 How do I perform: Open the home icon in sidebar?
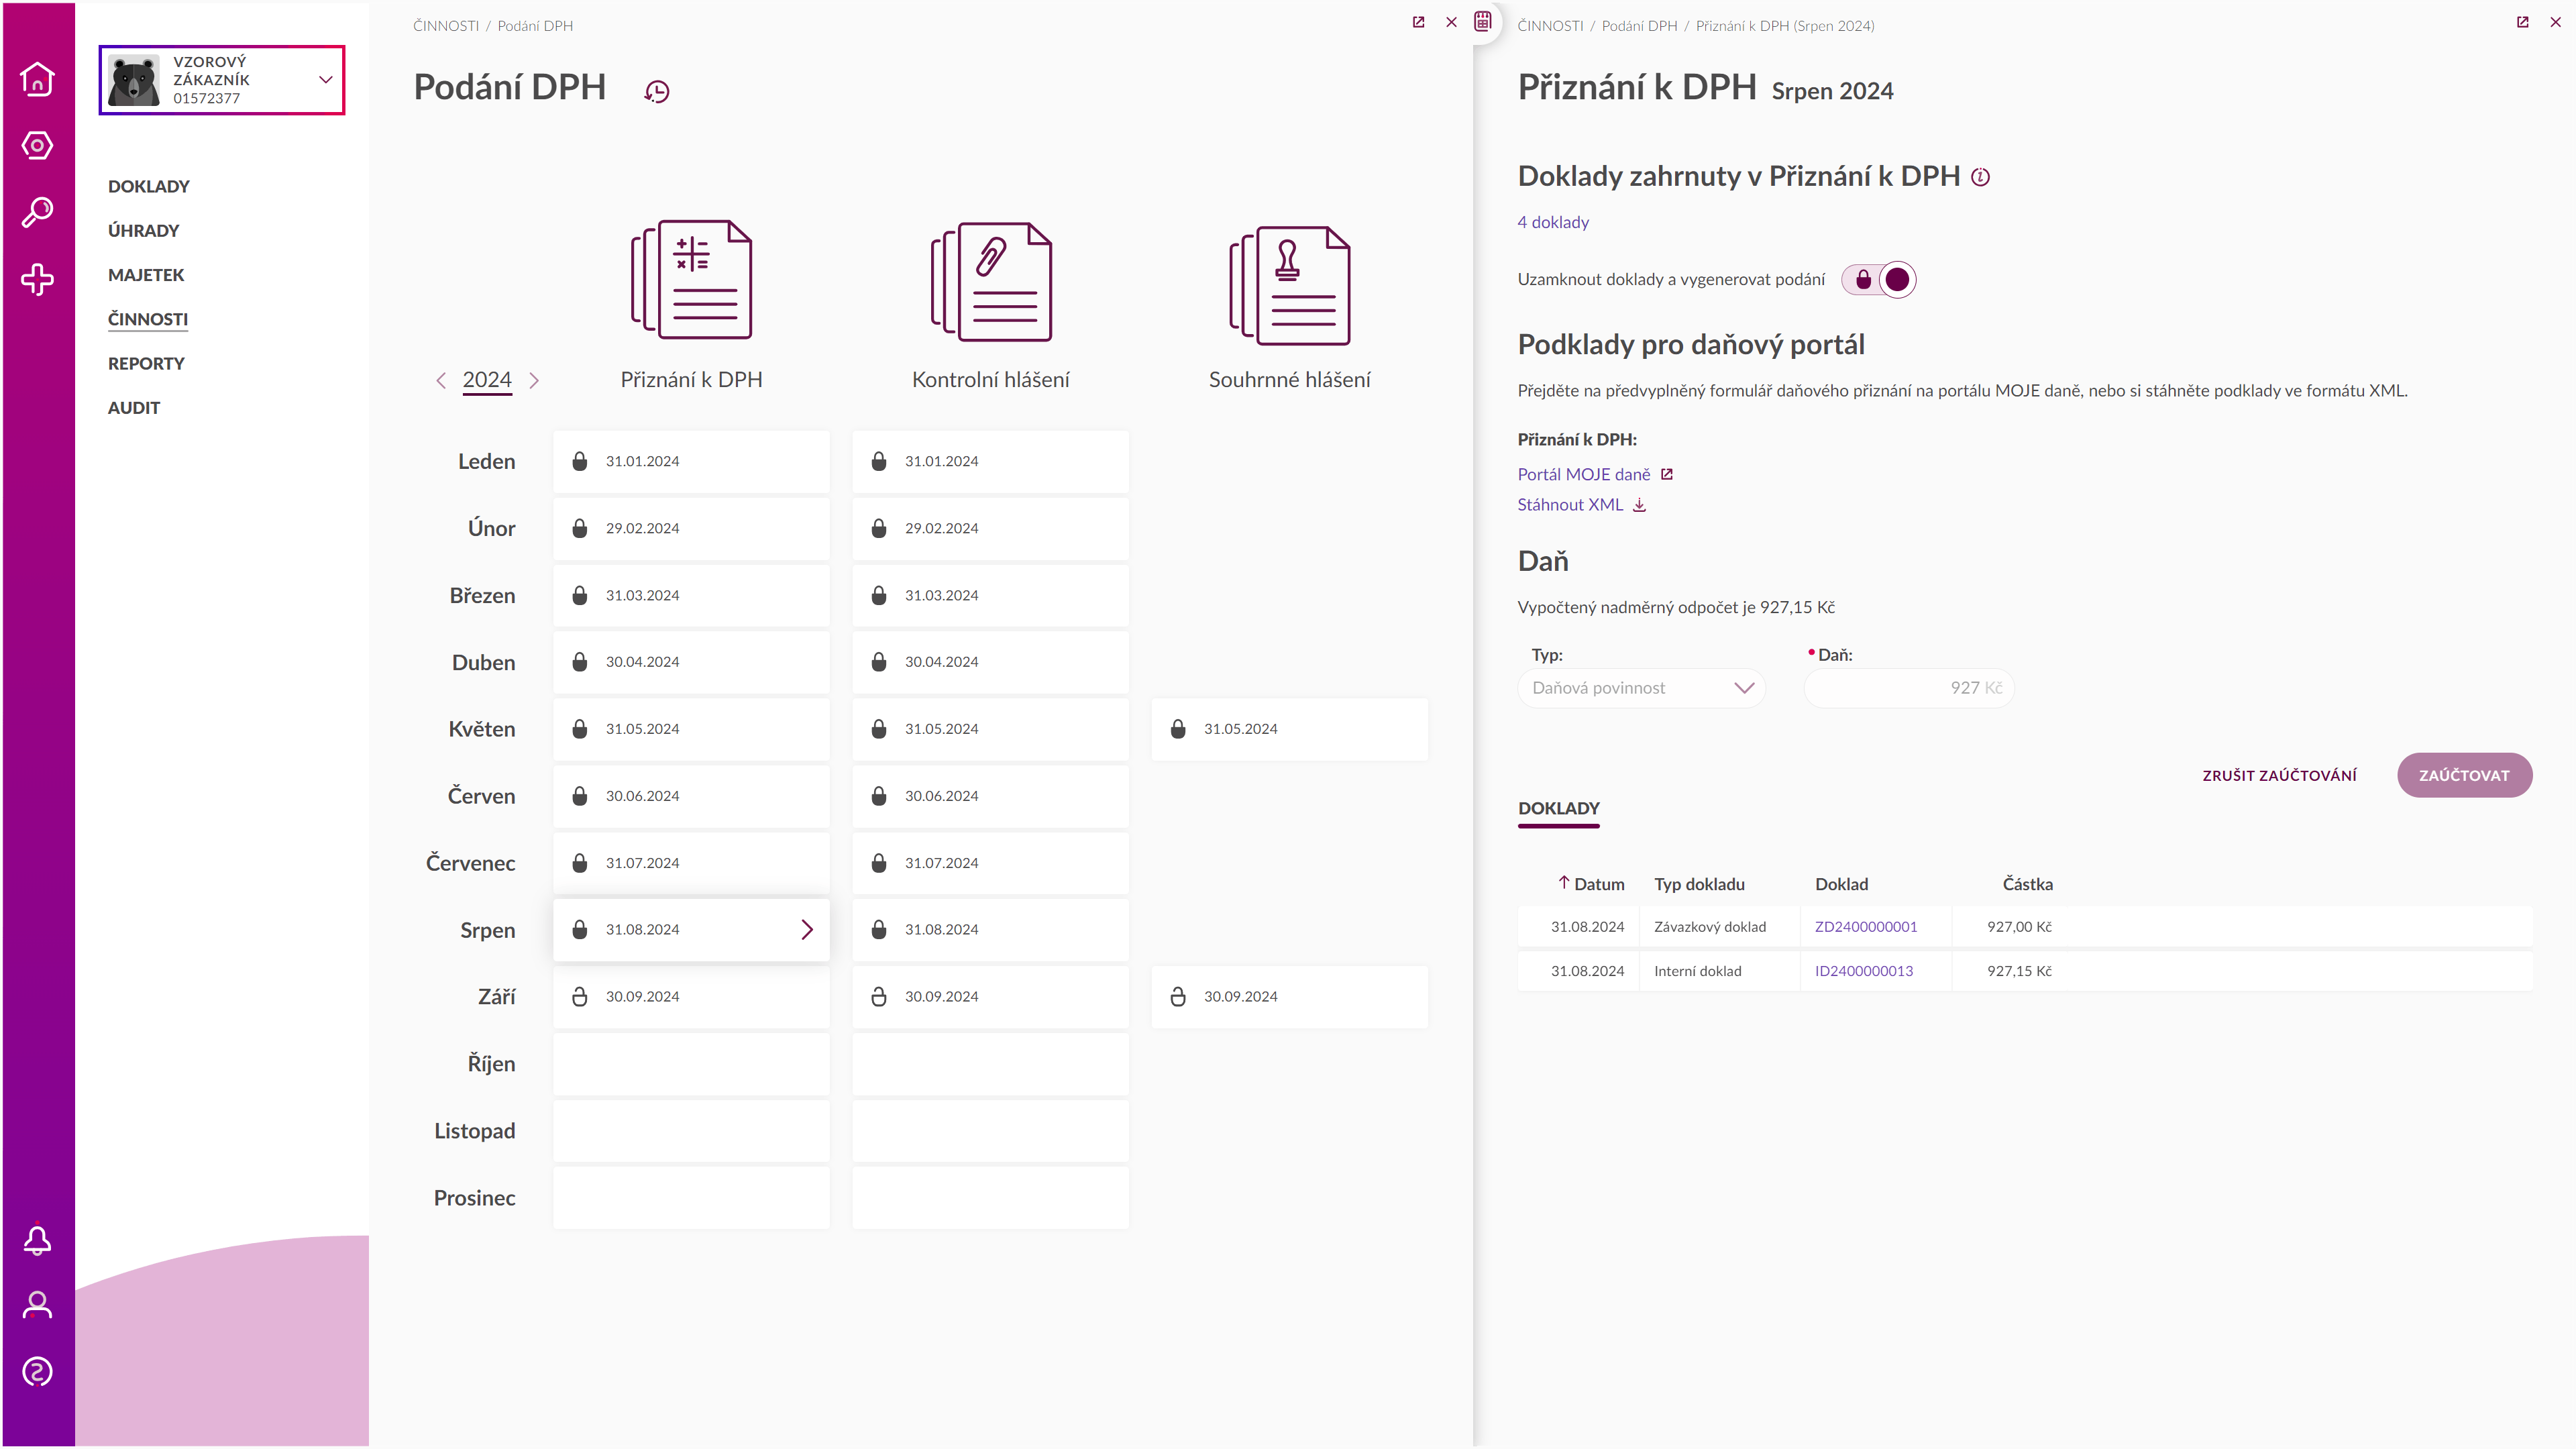click(37, 79)
